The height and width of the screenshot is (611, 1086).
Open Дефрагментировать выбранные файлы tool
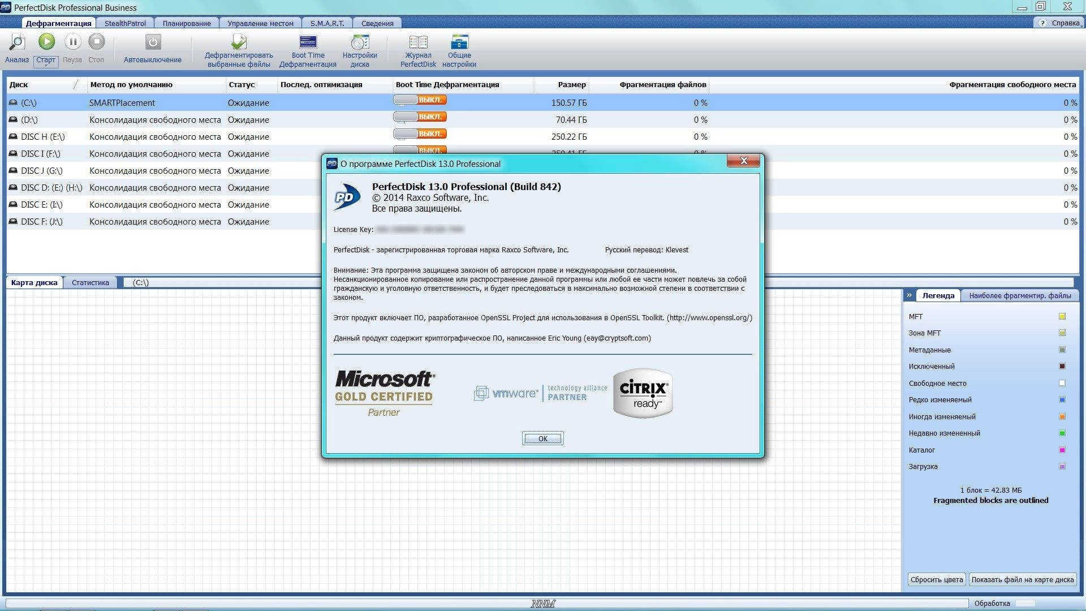239,42
